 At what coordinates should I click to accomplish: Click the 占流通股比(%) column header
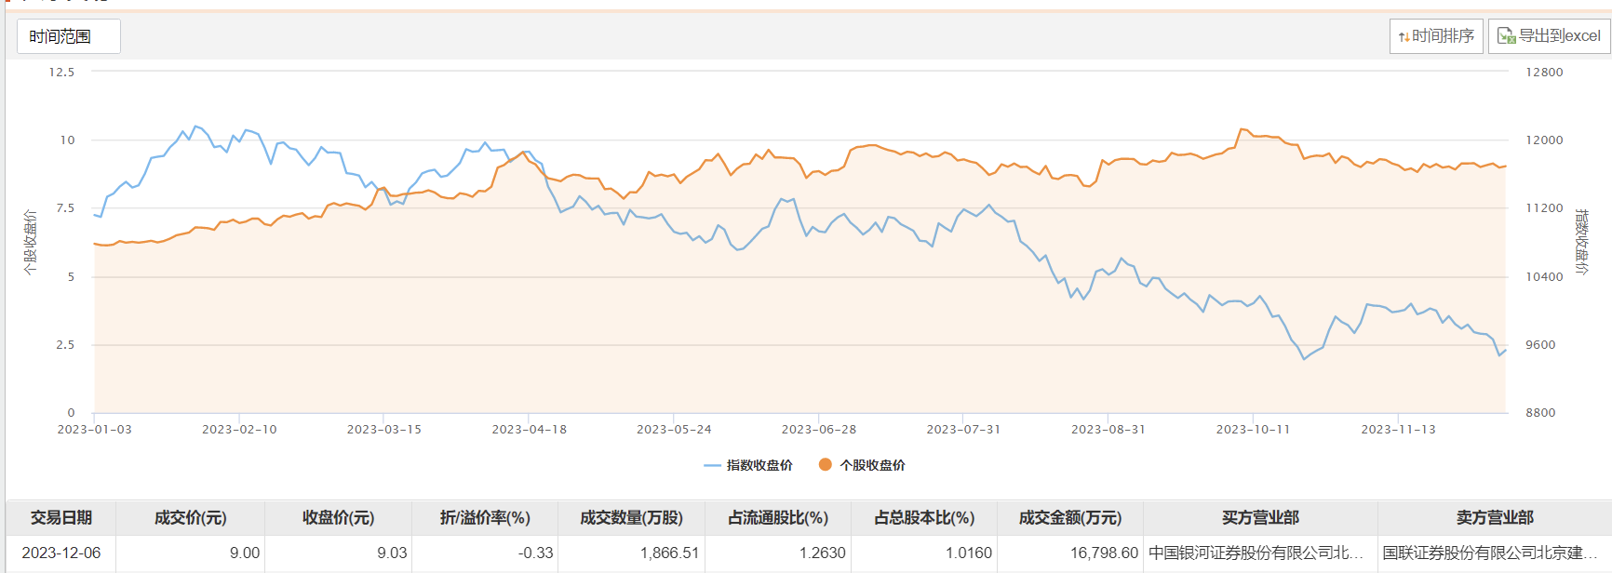778,518
